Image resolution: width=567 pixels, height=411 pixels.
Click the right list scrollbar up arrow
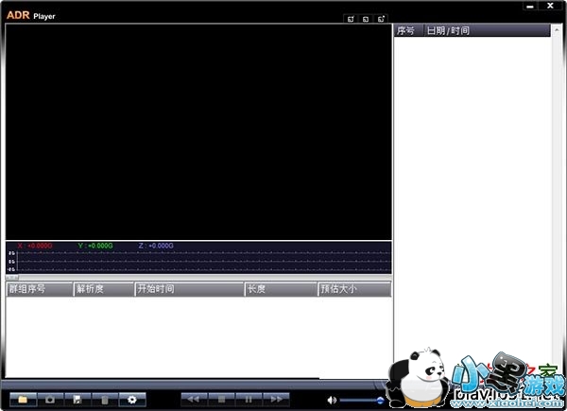(557, 30)
